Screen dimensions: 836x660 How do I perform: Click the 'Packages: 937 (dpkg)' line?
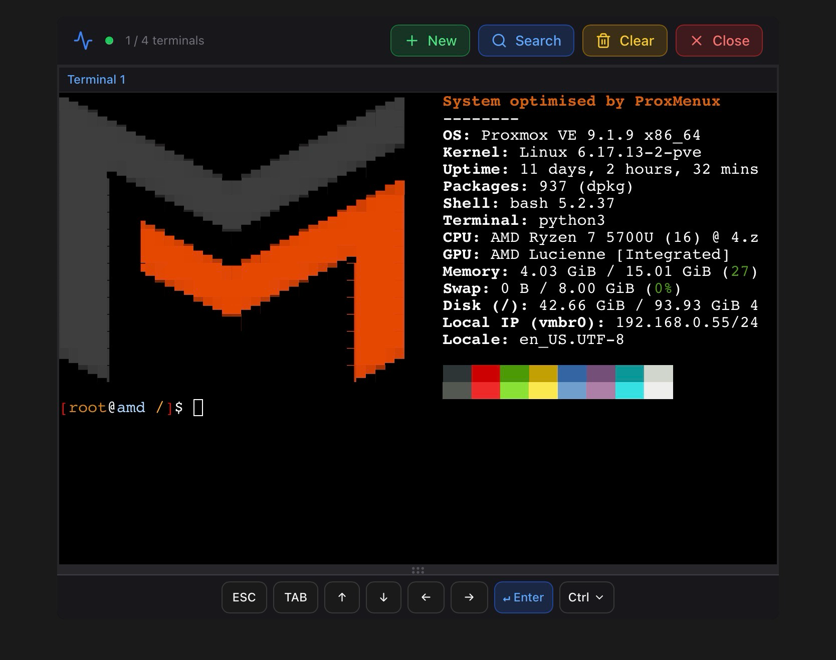click(538, 187)
